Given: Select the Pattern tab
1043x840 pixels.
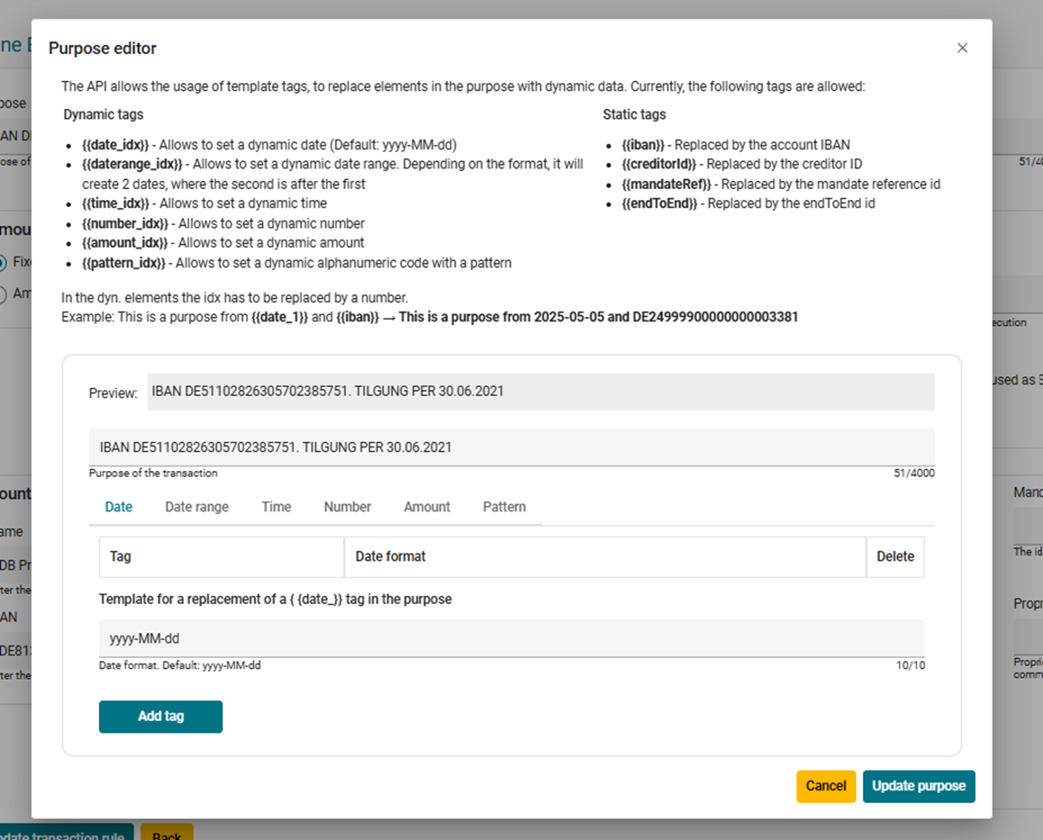Looking at the screenshot, I should click(x=503, y=507).
